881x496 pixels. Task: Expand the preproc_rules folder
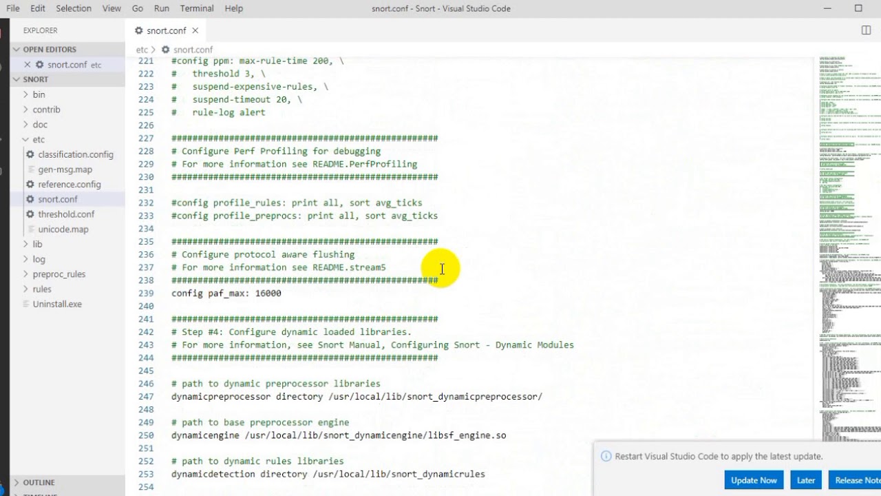click(x=59, y=274)
